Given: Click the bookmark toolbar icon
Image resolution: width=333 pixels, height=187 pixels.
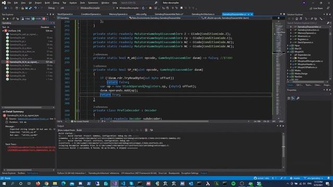Looking at the screenshot, I should [182, 8].
